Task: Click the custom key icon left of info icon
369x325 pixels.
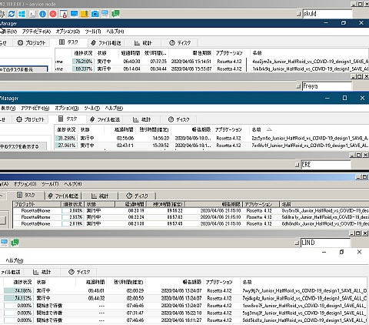Action: [x=32, y=14]
